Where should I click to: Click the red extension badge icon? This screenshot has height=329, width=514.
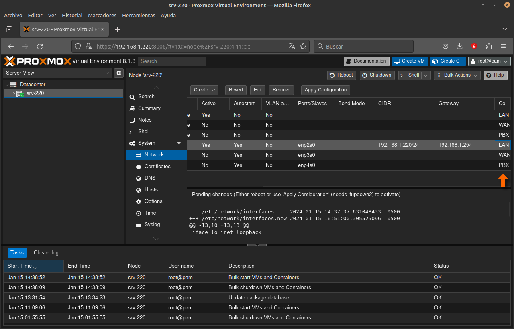[x=474, y=46]
